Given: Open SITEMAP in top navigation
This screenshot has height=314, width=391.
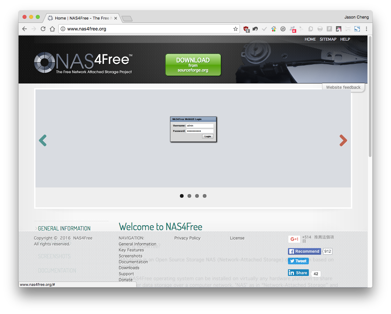Looking at the screenshot, I should coord(328,39).
